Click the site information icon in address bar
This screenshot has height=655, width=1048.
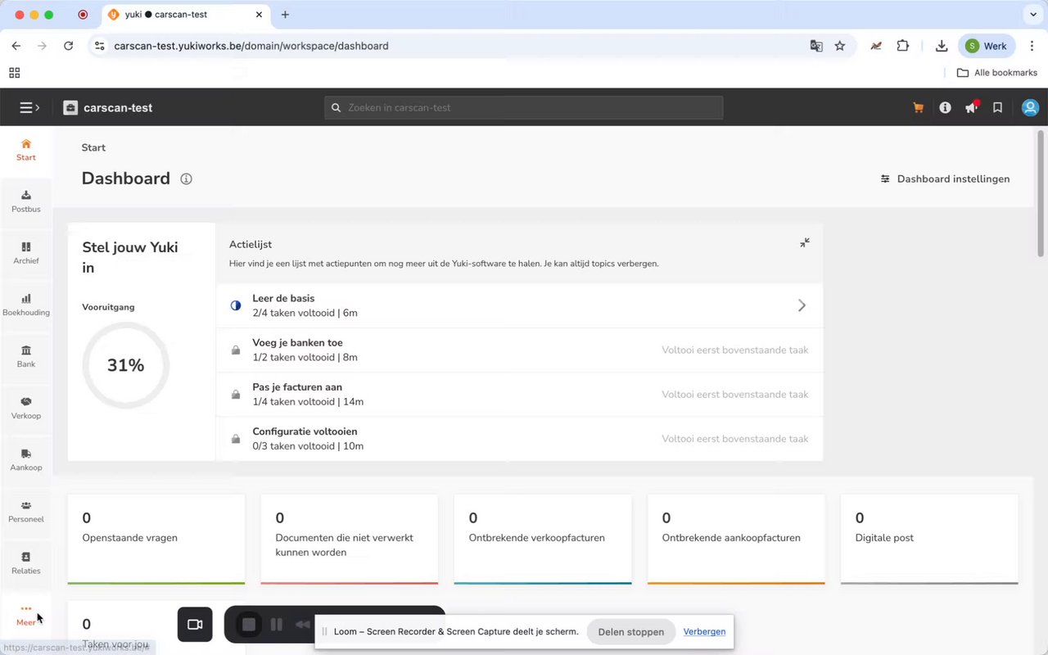(100, 46)
